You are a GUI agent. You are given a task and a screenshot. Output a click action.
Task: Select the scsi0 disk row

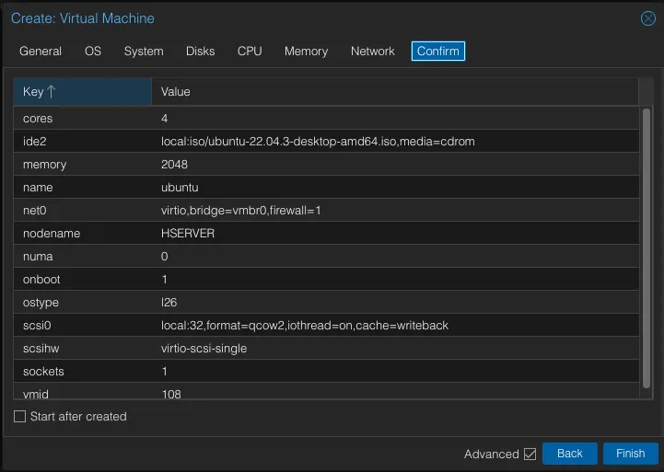(x=304, y=326)
